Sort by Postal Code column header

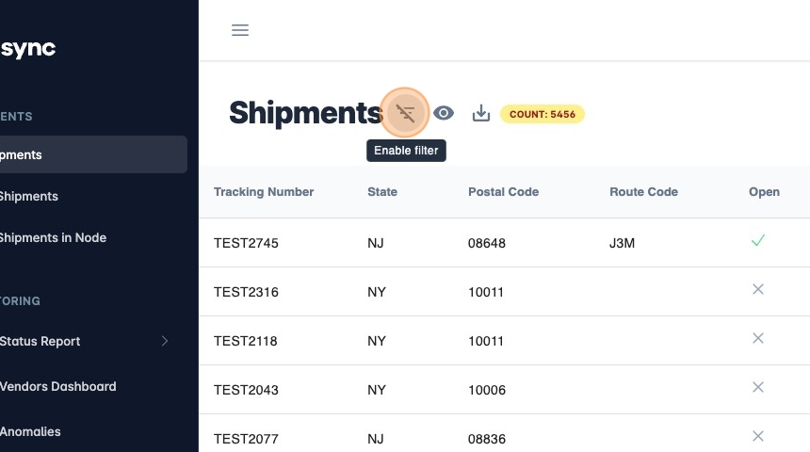point(503,192)
